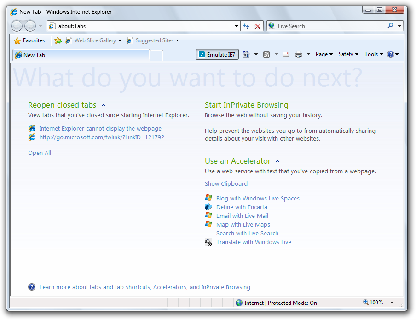The height and width of the screenshot is (320, 416).
Task: Expand the Web Slice Gallery dropdown arrow
Action: [x=120, y=40]
